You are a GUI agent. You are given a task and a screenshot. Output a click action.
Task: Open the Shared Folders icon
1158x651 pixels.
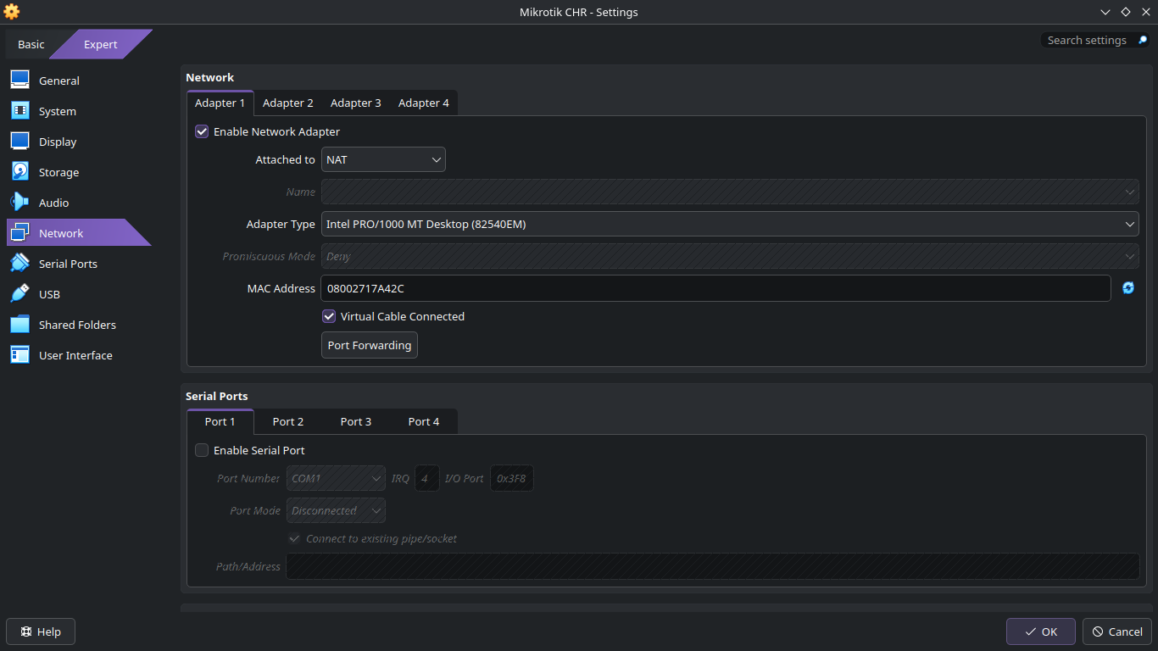click(20, 325)
